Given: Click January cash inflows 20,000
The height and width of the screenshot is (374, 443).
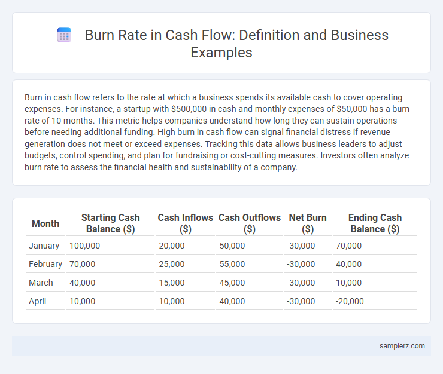Looking at the screenshot, I should (x=171, y=246).
